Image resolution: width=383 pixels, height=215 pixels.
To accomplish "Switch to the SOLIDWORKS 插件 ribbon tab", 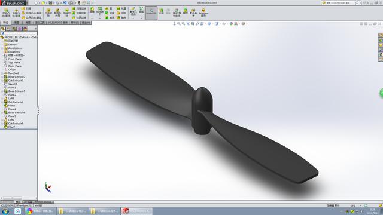I will [58, 23].
